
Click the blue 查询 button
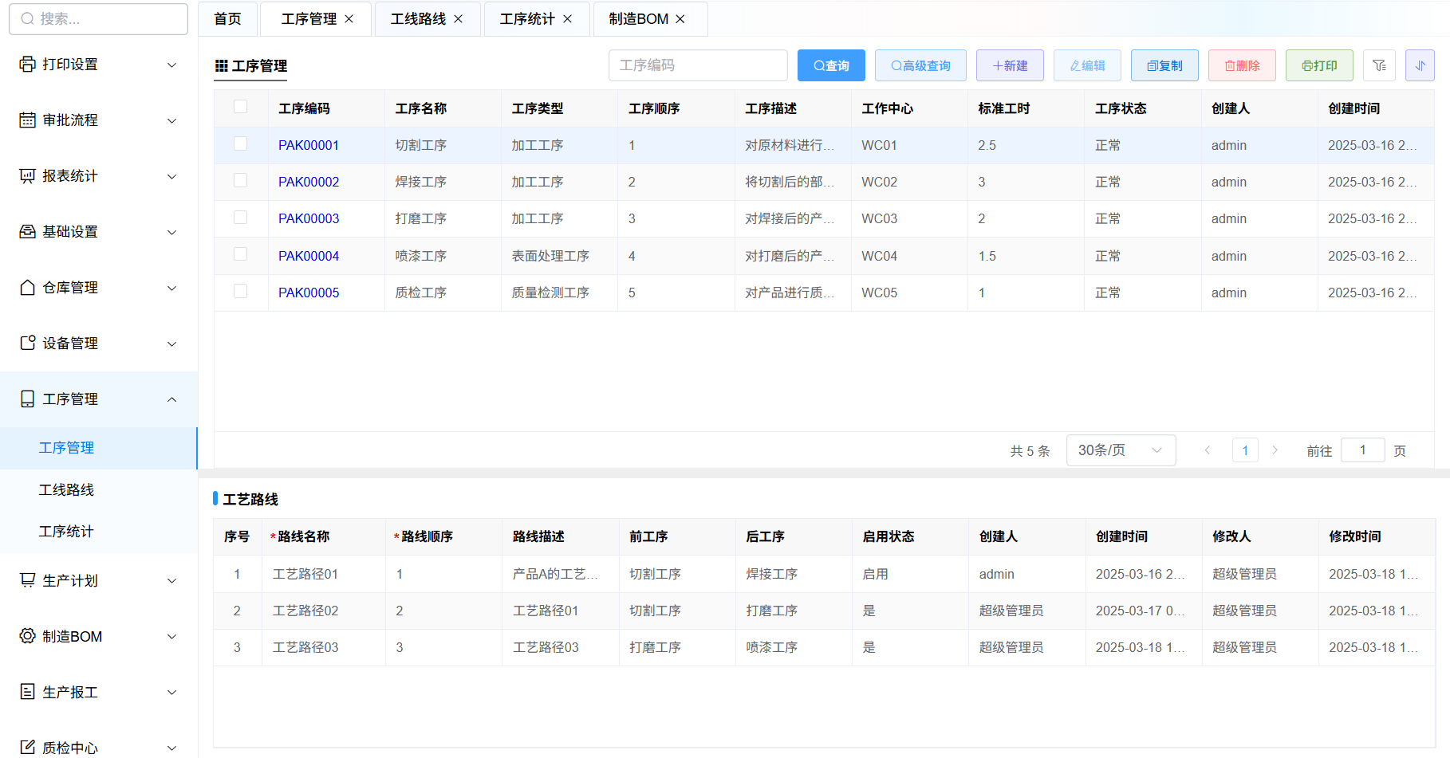831,65
